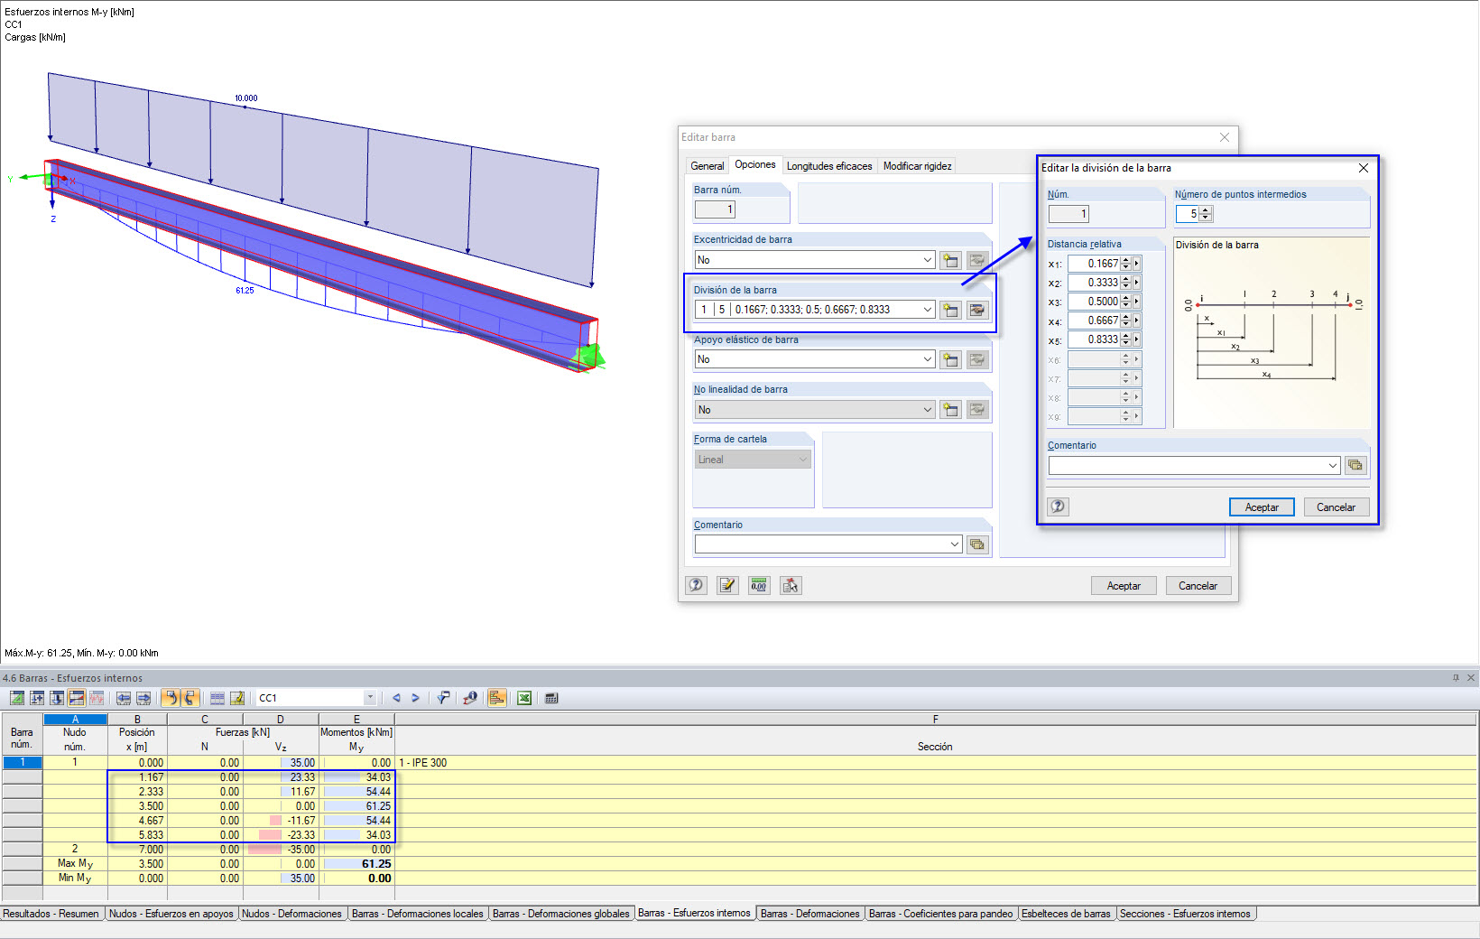Click the table with pencil toolbar icon
Screen dimensions: 1480x939
tap(237, 698)
